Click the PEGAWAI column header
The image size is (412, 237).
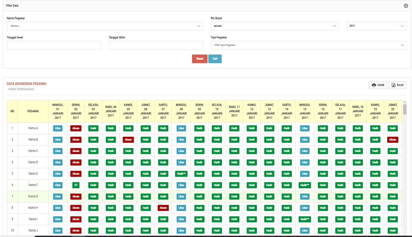33,111
